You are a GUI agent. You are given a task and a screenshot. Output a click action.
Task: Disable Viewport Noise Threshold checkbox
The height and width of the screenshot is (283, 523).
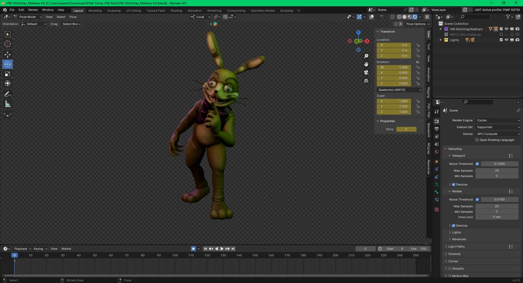(477, 164)
